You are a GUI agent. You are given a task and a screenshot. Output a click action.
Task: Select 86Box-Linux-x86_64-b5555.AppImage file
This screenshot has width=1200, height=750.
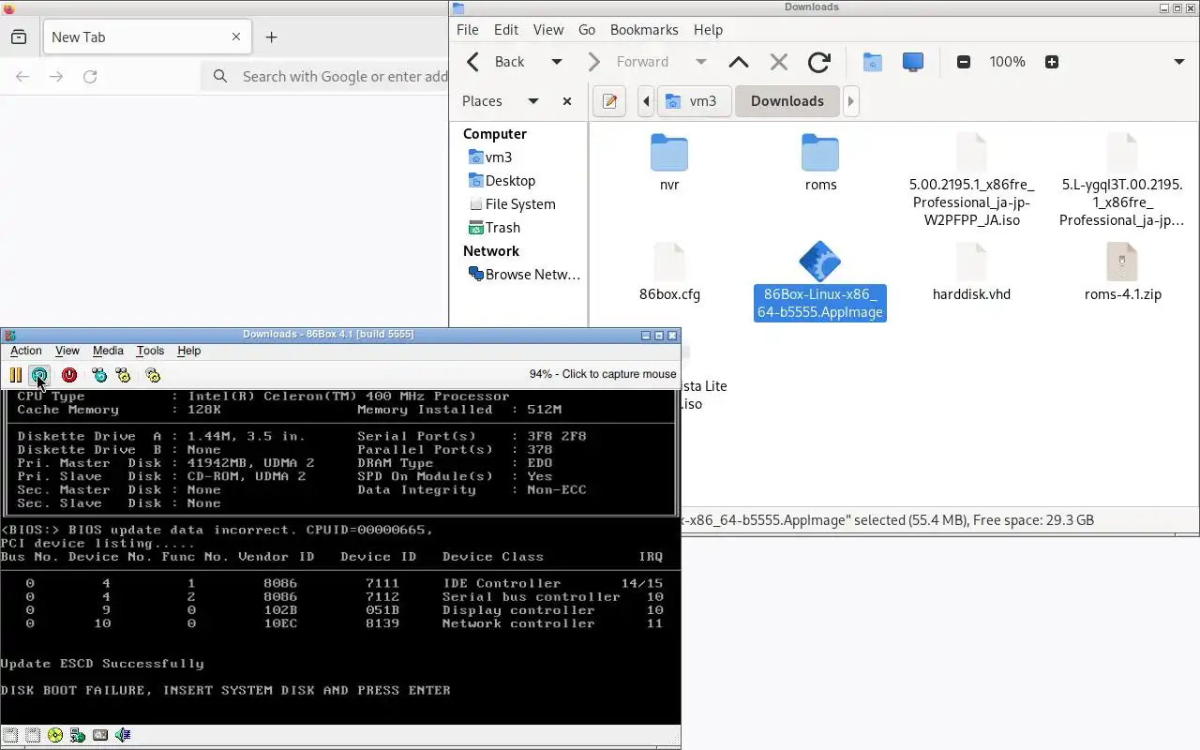[820, 281]
